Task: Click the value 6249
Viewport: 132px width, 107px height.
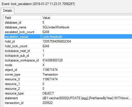Action: pyautogui.click(x=46, y=32)
